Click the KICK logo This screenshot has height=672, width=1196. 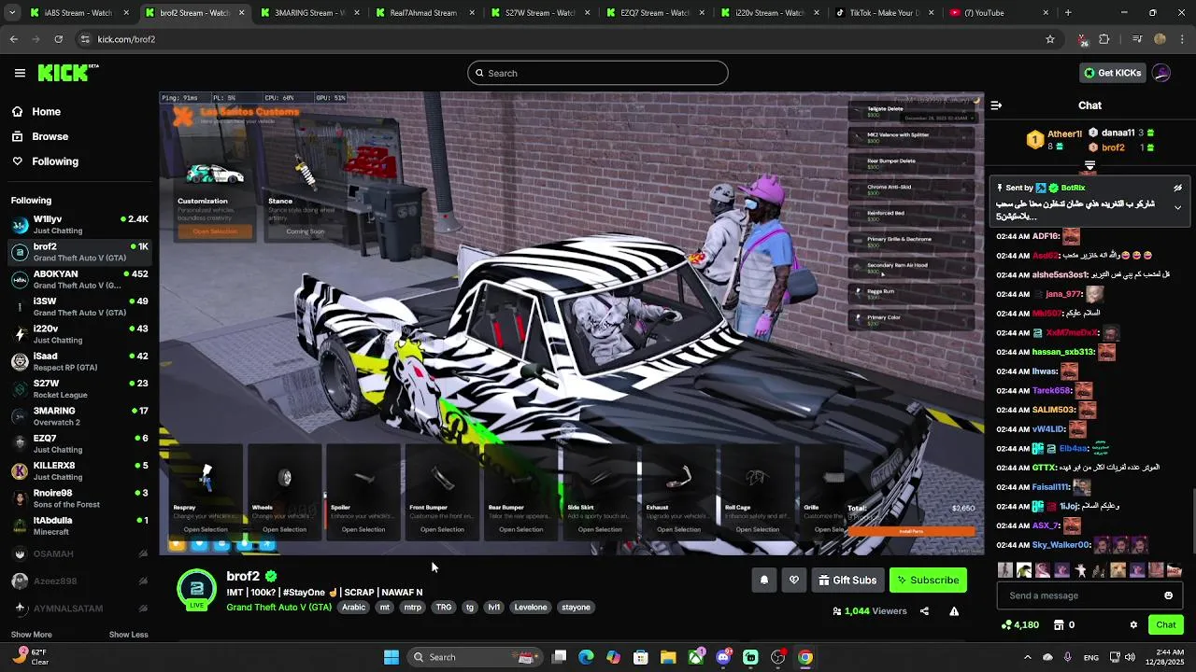[x=67, y=73]
